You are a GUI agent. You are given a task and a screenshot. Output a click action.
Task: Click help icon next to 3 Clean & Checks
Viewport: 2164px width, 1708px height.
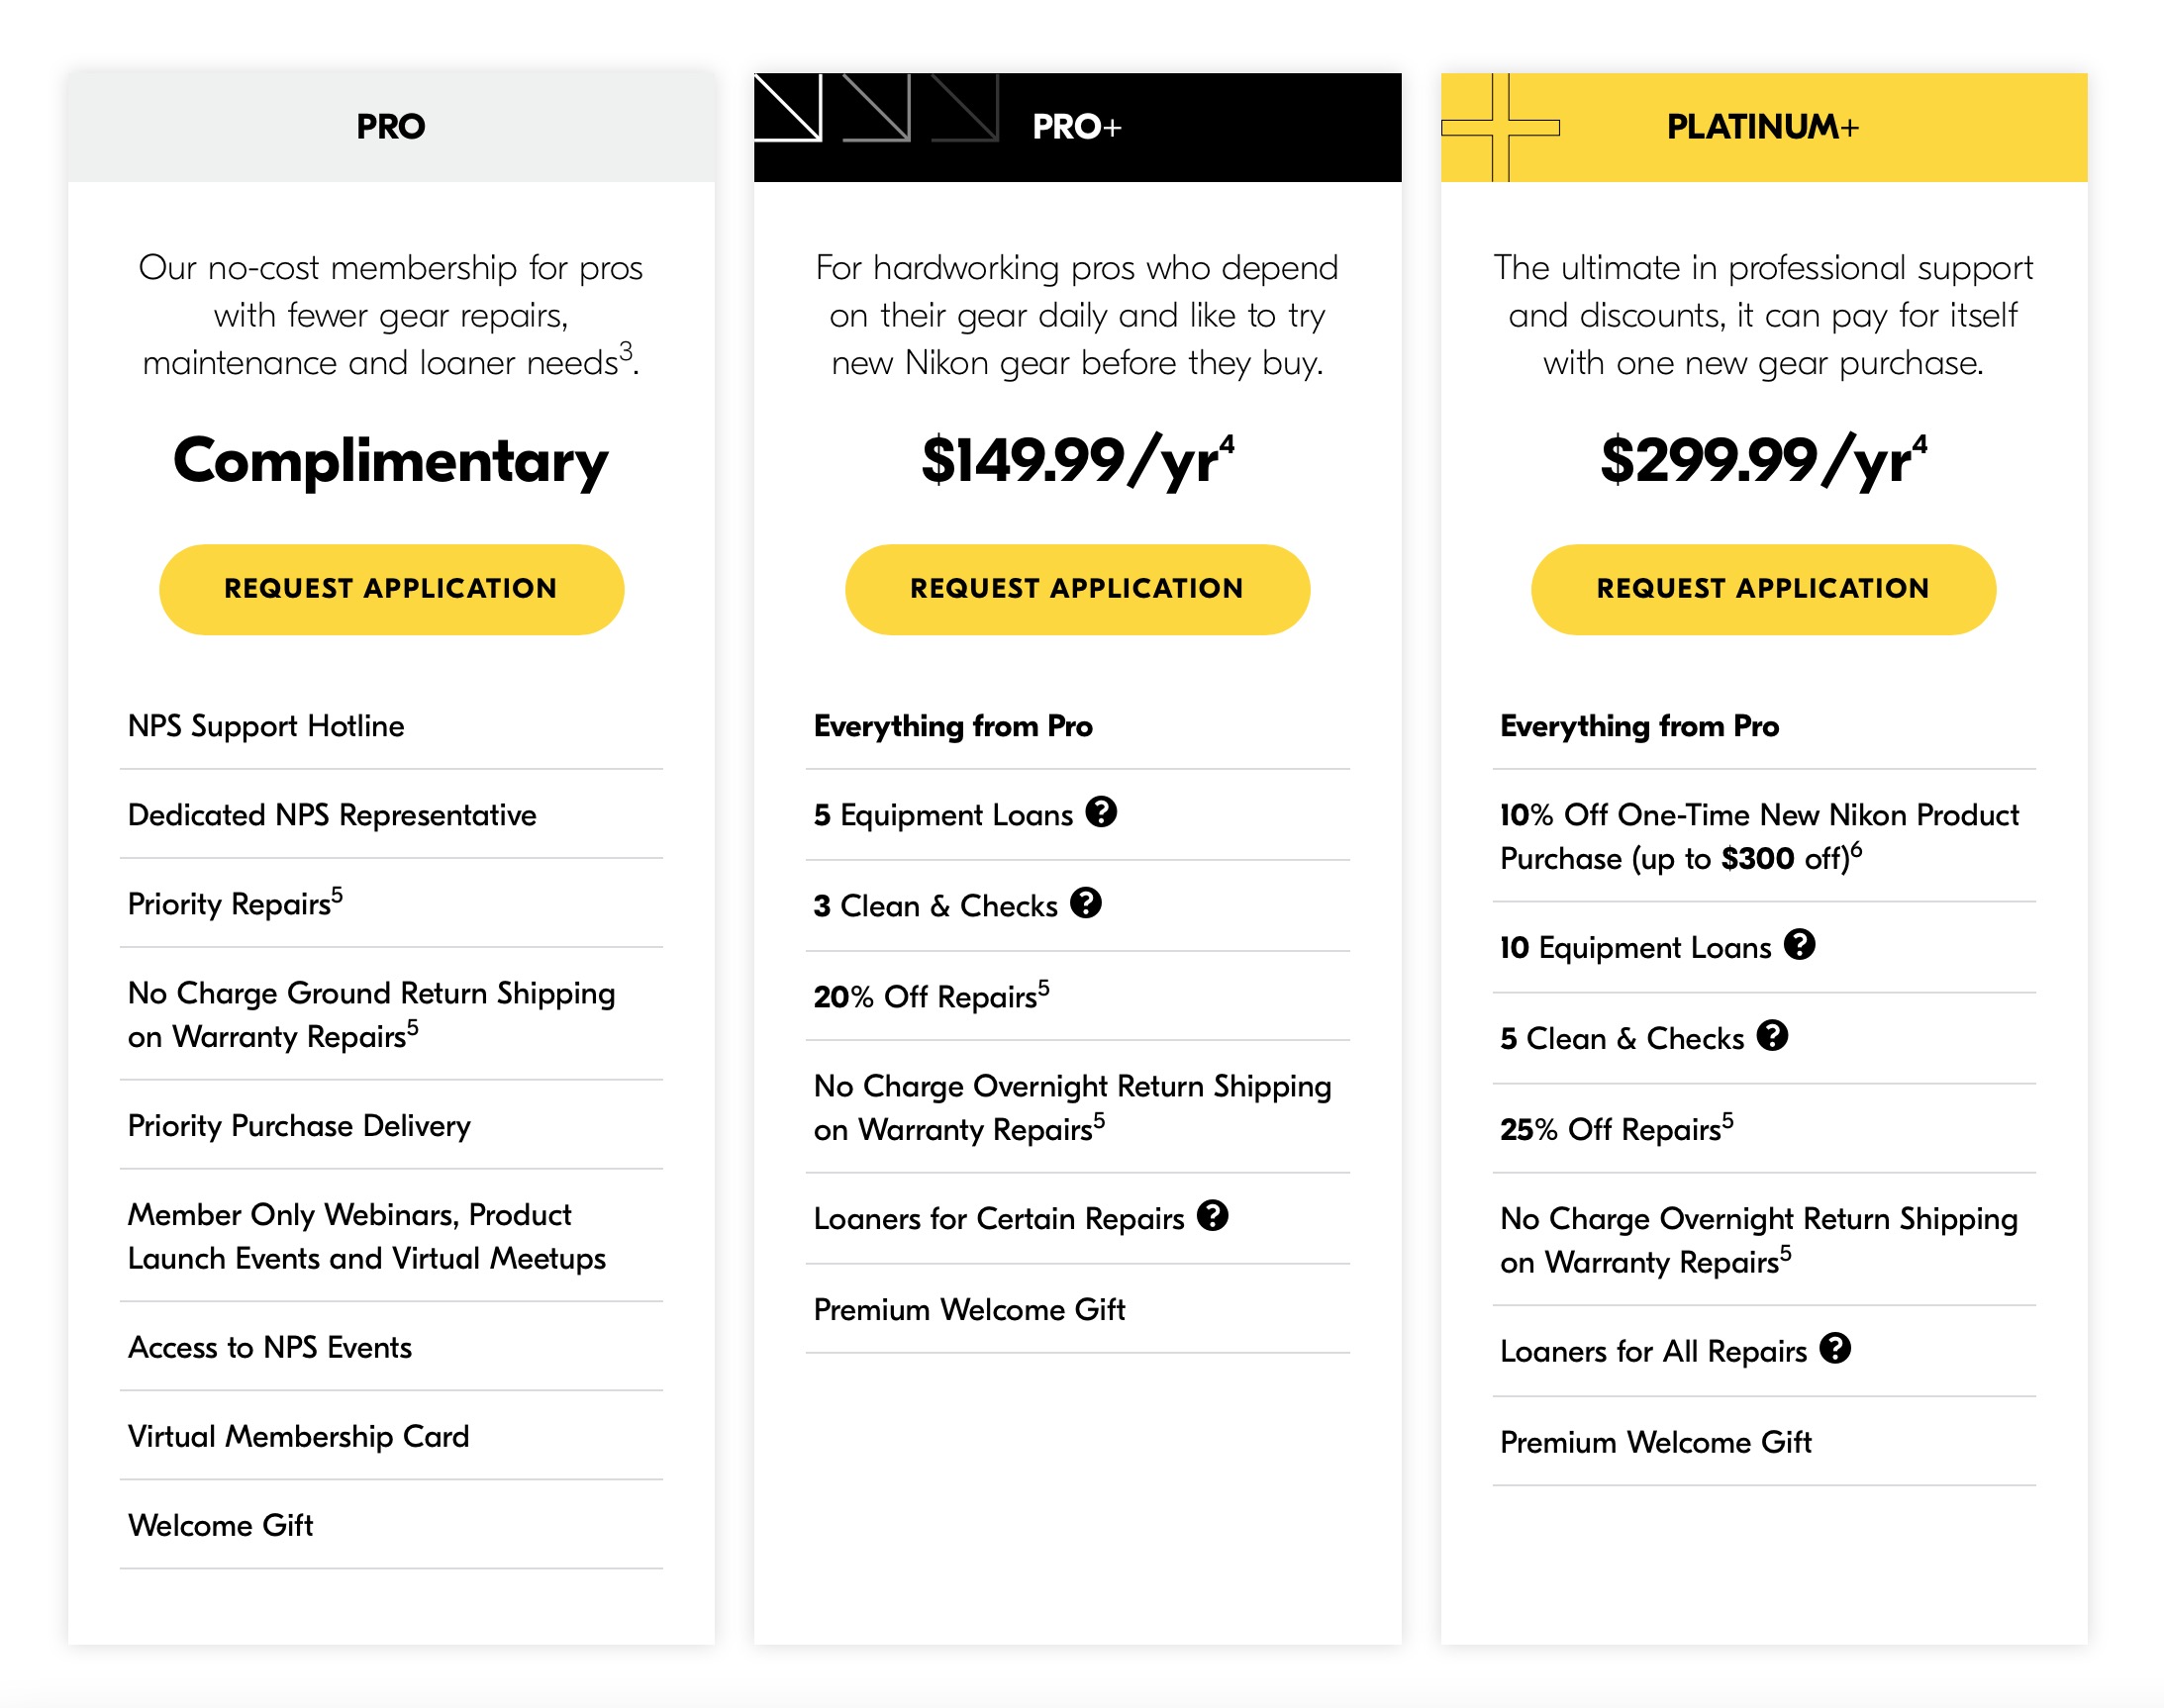[x=1086, y=903]
